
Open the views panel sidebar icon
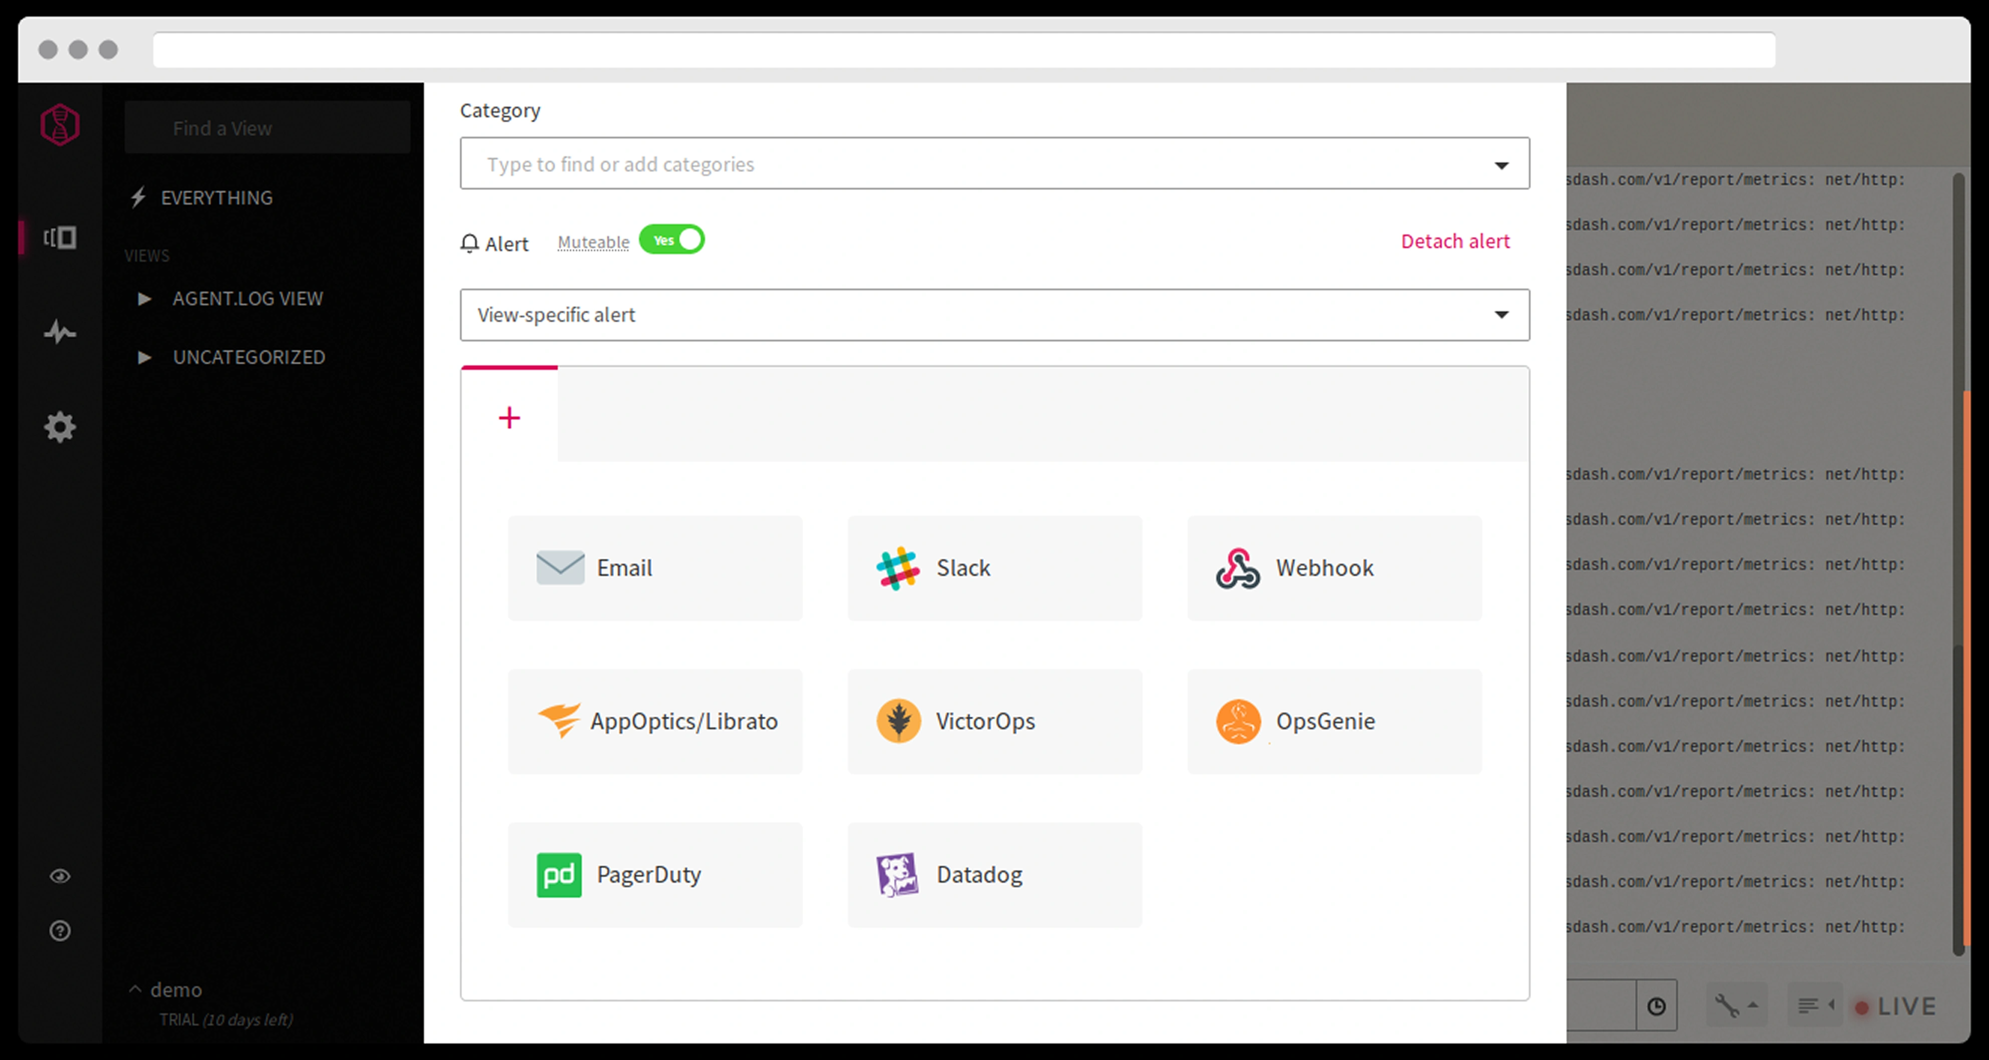pyautogui.click(x=60, y=237)
